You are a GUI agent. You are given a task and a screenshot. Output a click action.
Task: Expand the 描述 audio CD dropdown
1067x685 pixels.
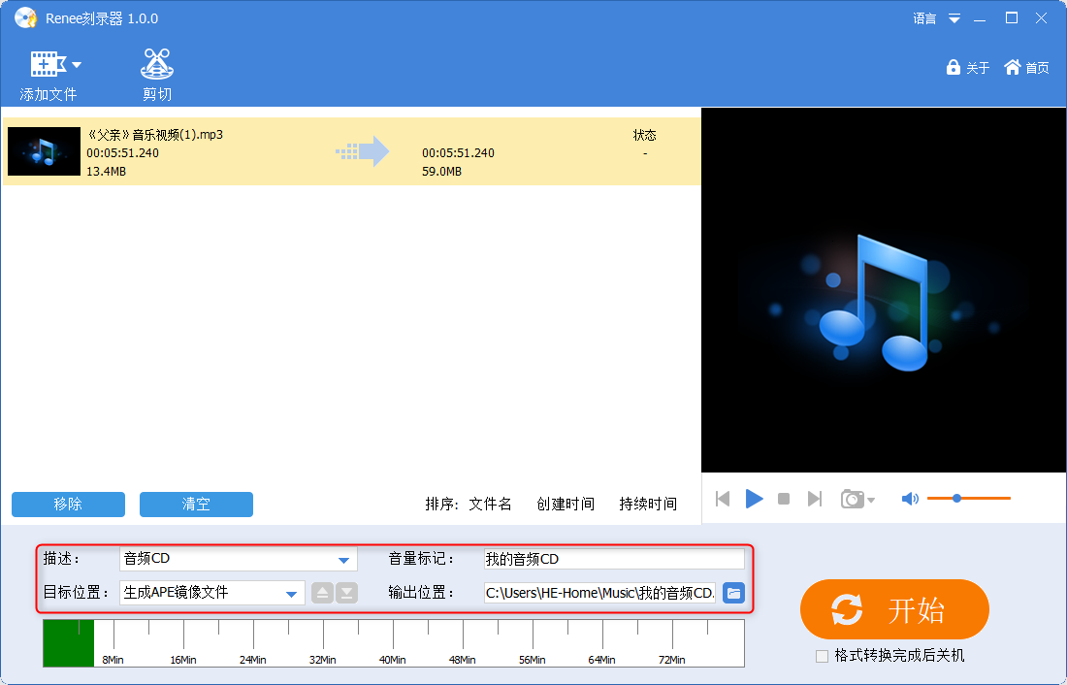point(343,560)
